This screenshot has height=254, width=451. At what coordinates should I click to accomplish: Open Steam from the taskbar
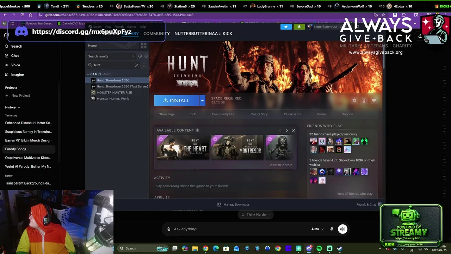click(x=340, y=248)
